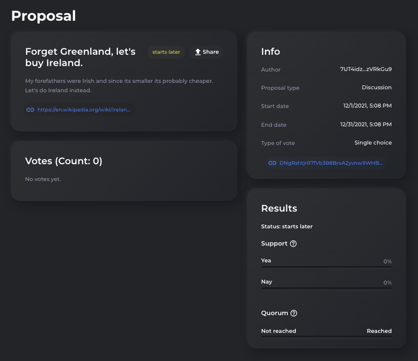Screen dimensions: 418x361
Task: Open the DNgRshtjrR7fVb3B8... address link
Action: (x=331, y=163)
